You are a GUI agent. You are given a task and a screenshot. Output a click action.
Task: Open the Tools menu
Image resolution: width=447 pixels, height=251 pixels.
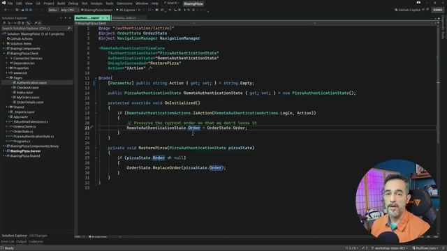click(110, 3)
